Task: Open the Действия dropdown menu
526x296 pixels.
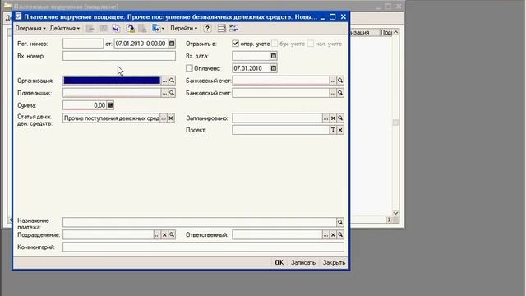Action: [x=65, y=29]
